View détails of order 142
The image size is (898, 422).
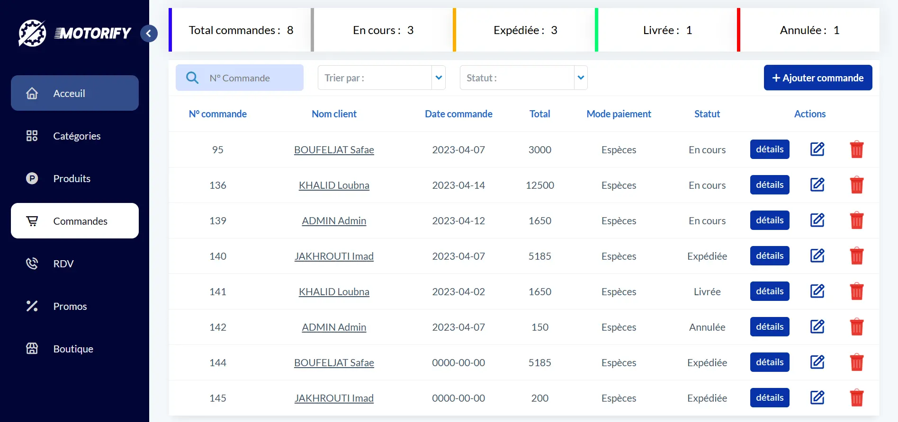(769, 327)
